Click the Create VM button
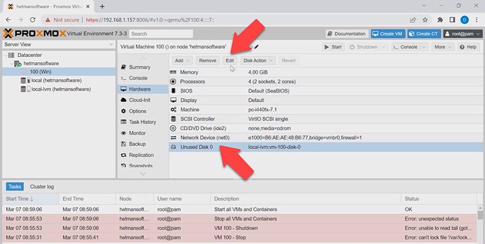Viewport: 485px width, 244px height. click(388, 34)
